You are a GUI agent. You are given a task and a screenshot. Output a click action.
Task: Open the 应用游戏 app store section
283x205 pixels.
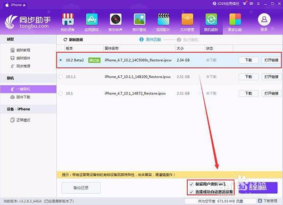click(92, 23)
